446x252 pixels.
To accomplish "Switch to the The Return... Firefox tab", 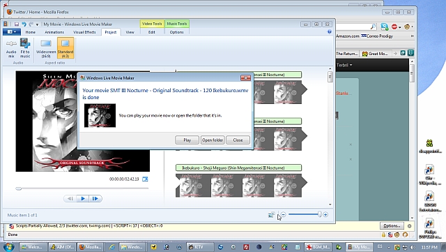I will [347, 54].
